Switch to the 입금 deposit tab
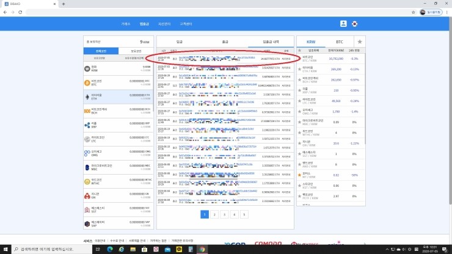Image resolution: width=452 pixels, height=254 pixels. pyautogui.click(x=180, y=42)
